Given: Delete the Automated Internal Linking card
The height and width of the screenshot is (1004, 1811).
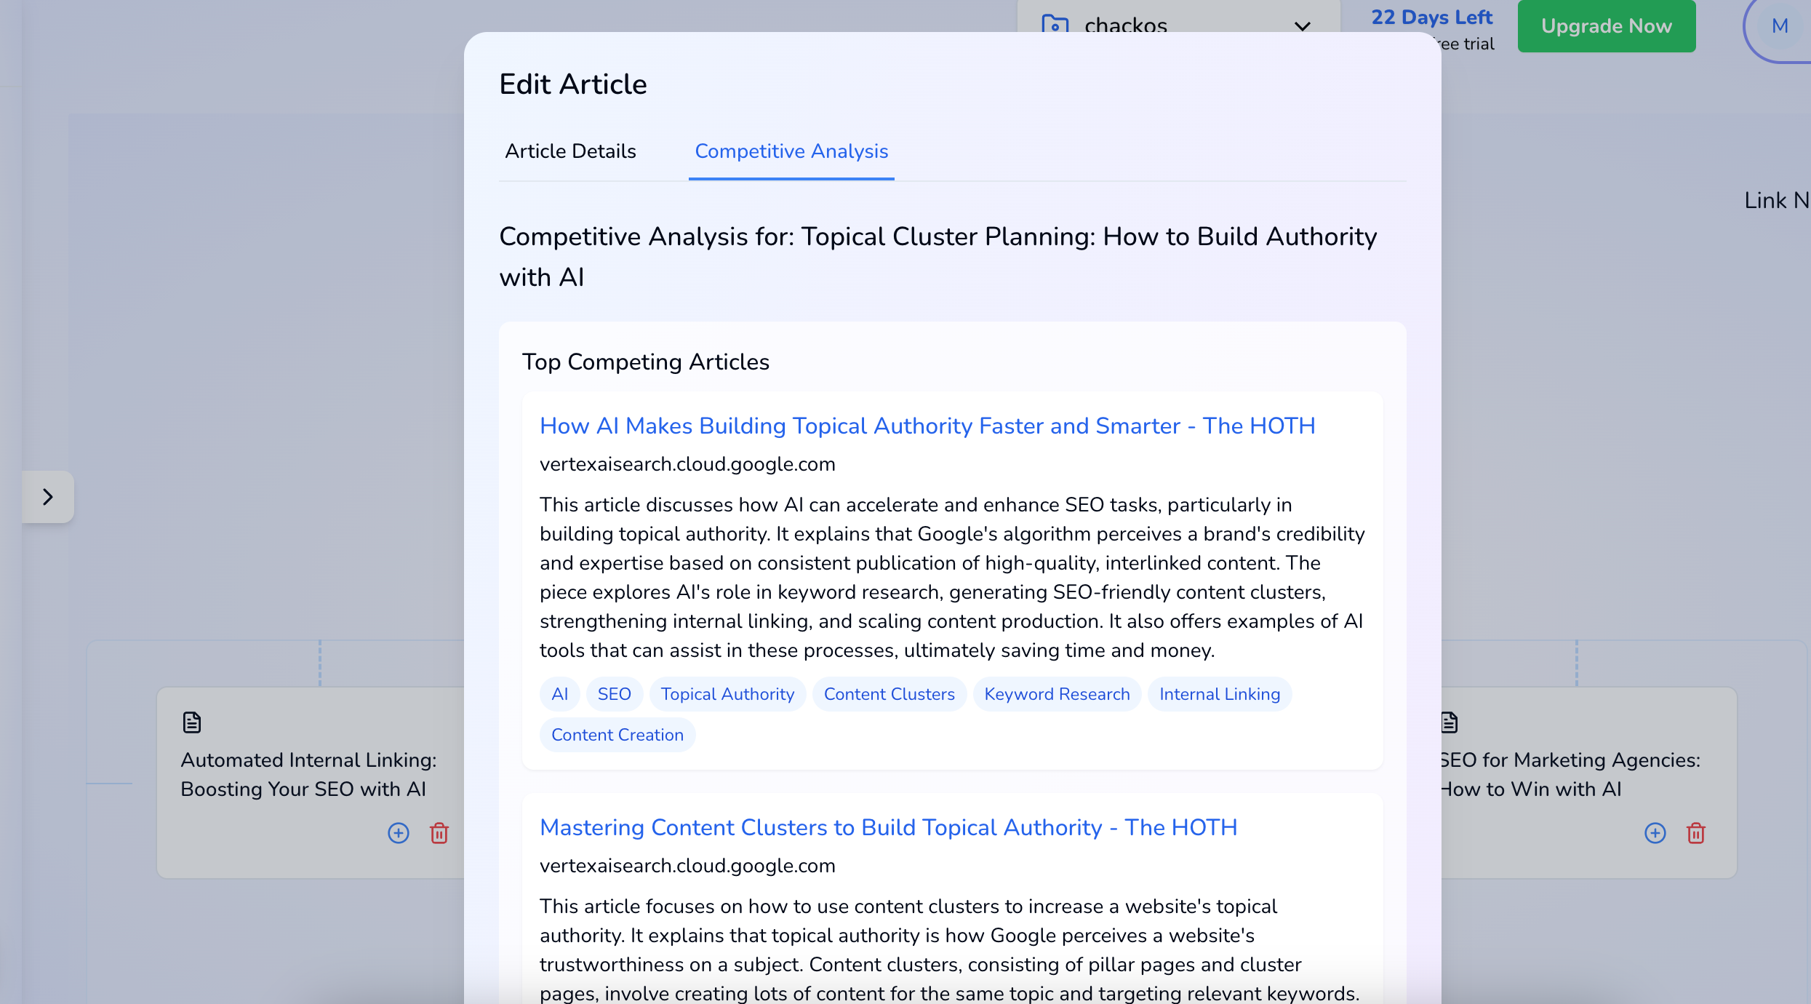Looking at the screenshot, I should (439, 833).
